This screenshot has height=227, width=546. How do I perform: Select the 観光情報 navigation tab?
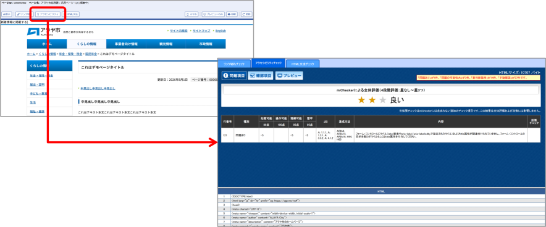pos(166,44)
